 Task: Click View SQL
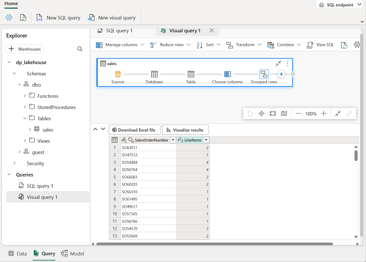320,45
